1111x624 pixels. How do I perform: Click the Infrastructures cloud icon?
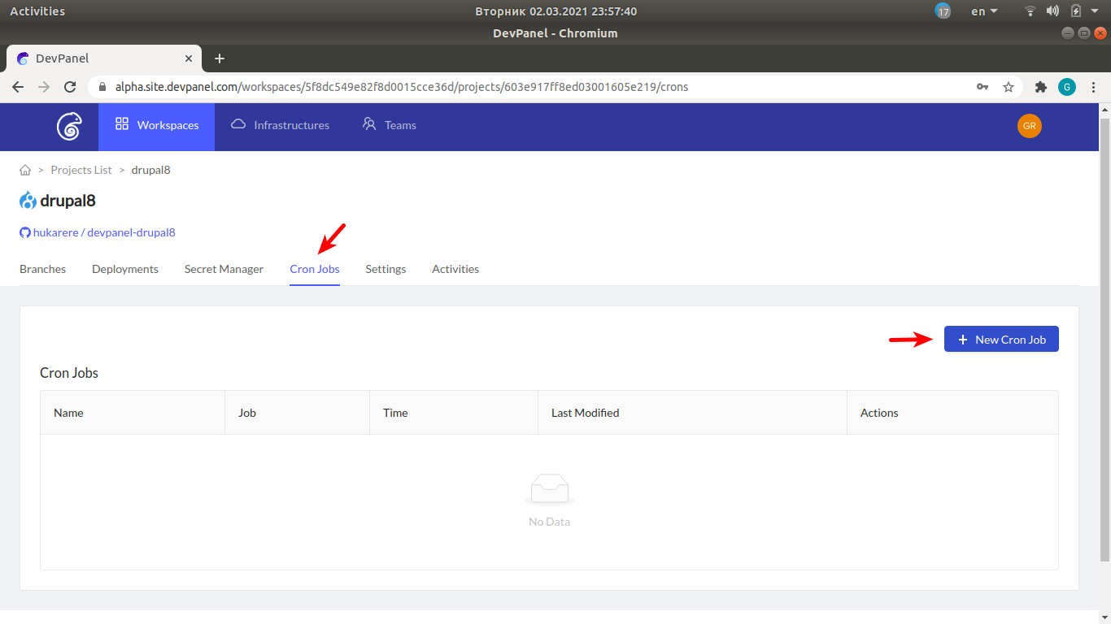click(237, 123)
